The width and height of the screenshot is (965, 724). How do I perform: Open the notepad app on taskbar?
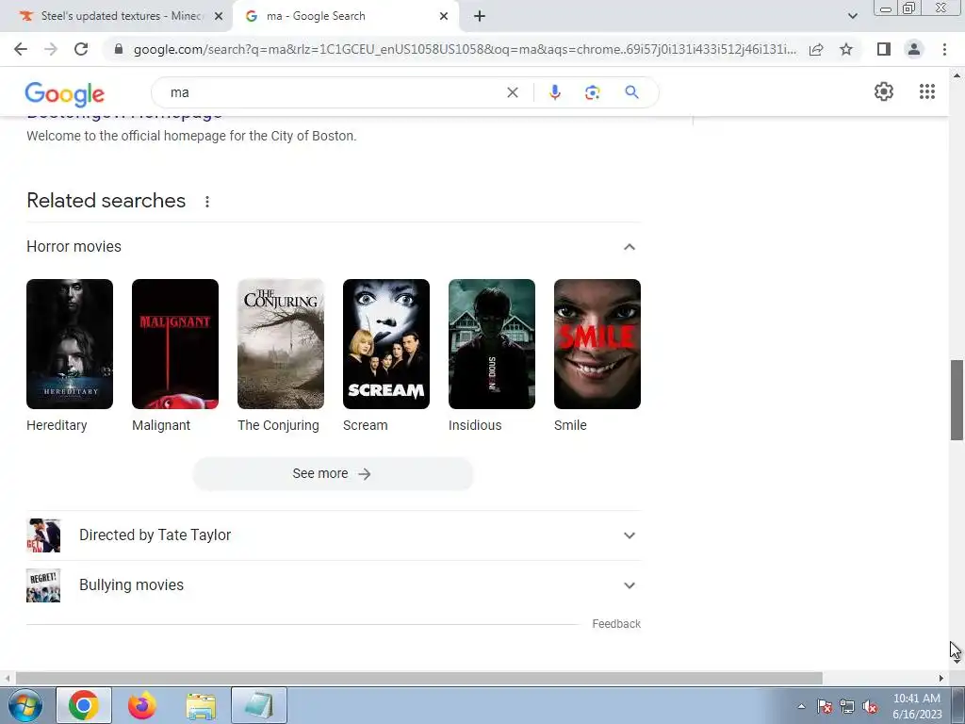click(259, 705)
